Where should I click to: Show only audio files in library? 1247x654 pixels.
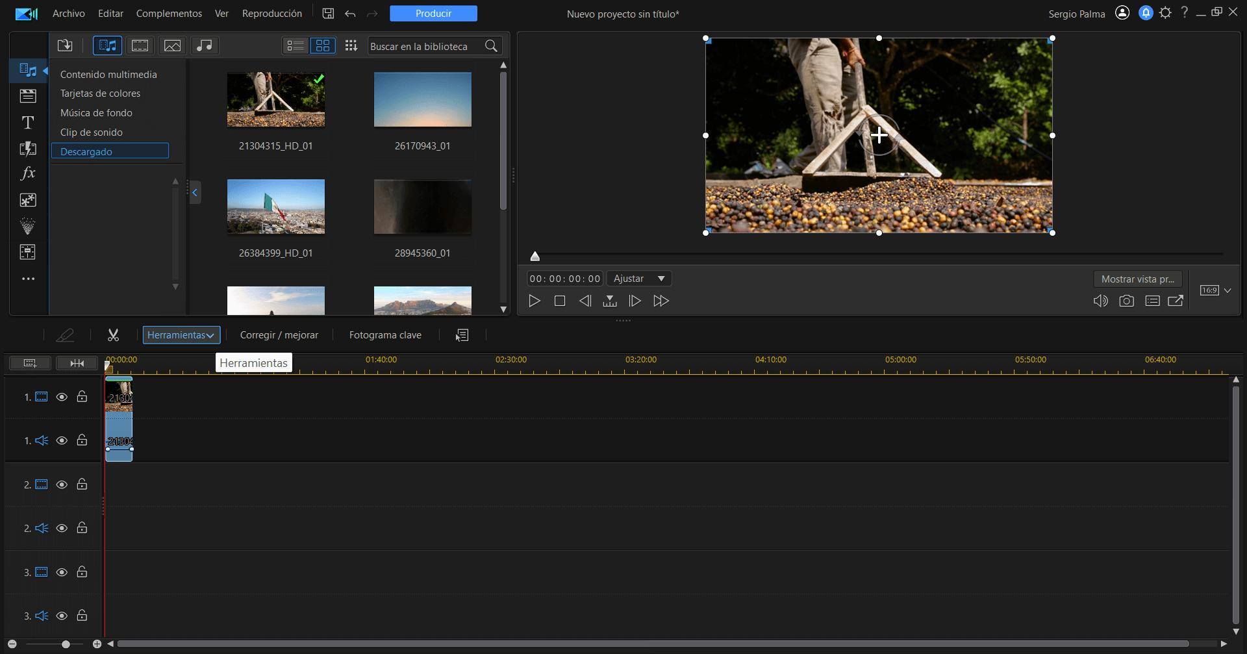205,45
